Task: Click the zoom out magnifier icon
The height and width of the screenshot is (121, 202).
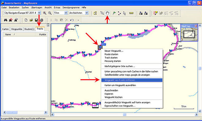Action: pos(50,13)
